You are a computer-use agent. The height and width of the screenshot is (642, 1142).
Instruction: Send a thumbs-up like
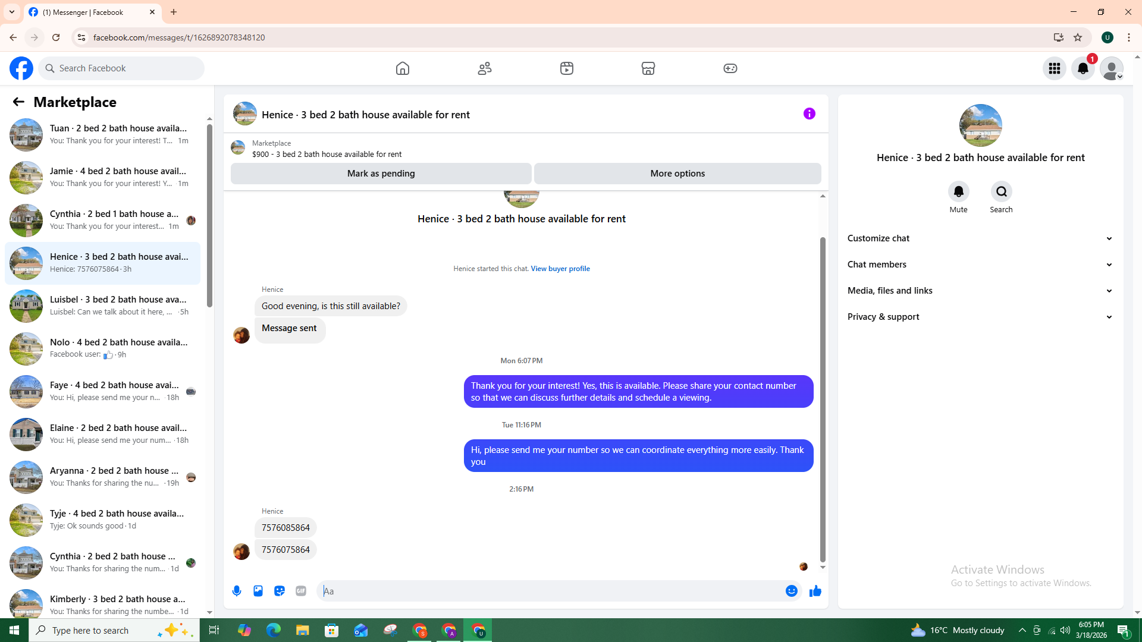pos(815,591)
